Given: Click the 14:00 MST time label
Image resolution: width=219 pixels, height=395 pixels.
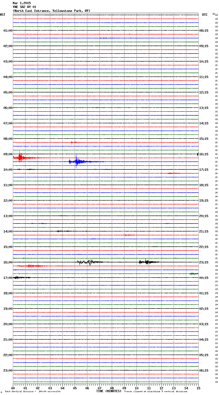Looking at the screenshot, I should [8, 231].
